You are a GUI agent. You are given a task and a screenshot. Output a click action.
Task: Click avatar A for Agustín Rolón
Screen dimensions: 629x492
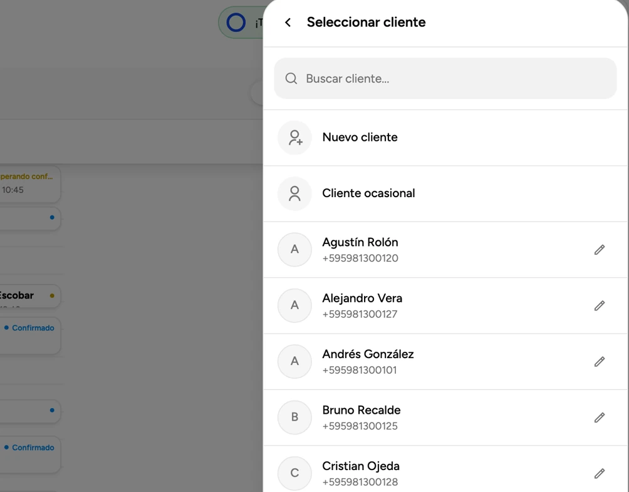[295, 250]
